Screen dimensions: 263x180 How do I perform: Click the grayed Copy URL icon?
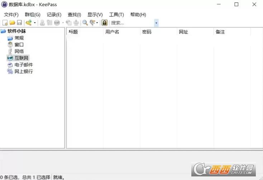point(69,23)
